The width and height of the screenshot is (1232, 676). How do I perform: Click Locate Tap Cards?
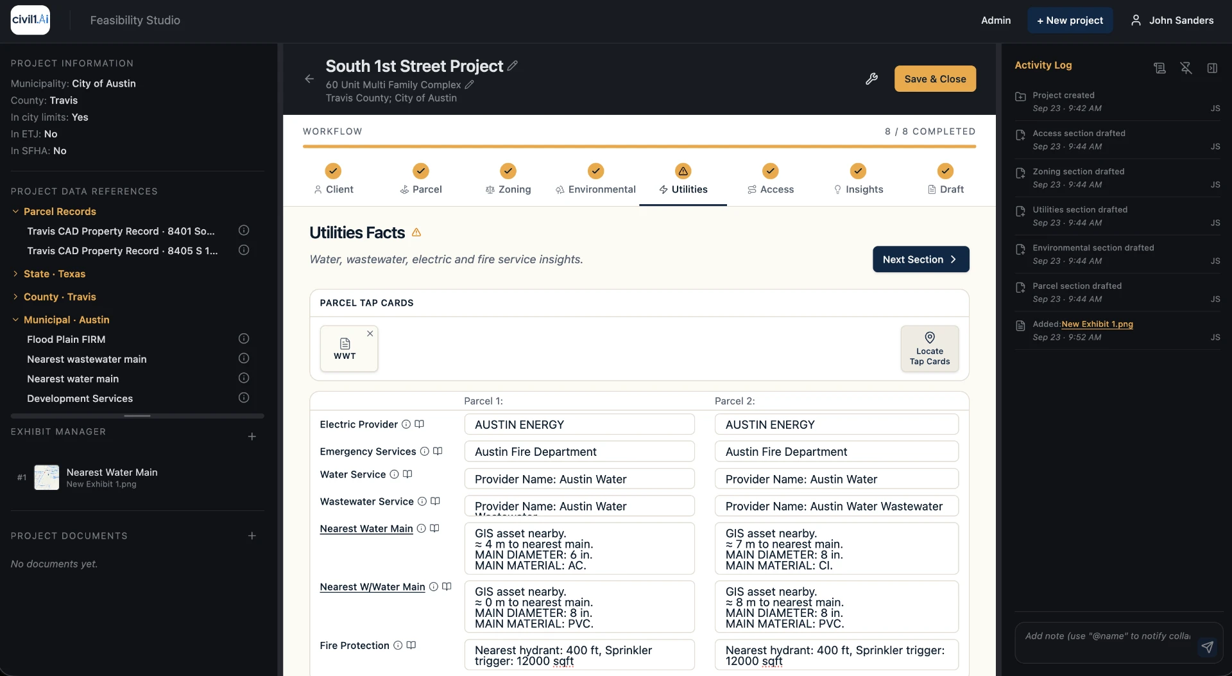pyautogui.click(x=930, y=349)
